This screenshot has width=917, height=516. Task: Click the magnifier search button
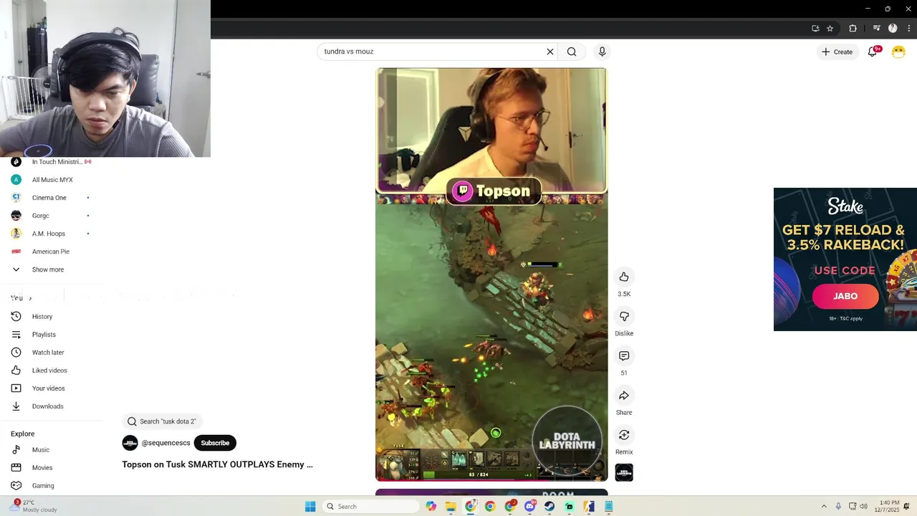[572, 52]
